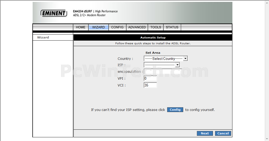View the STATUS tab
This screenshot has height=141, width=269.
point(172,27)
